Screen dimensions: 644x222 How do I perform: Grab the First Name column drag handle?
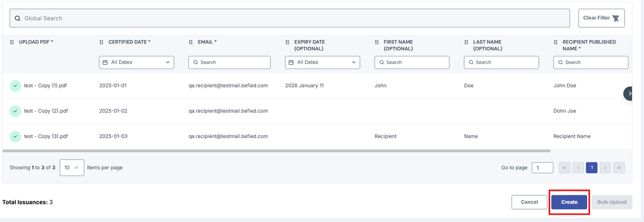pos(377,42)
